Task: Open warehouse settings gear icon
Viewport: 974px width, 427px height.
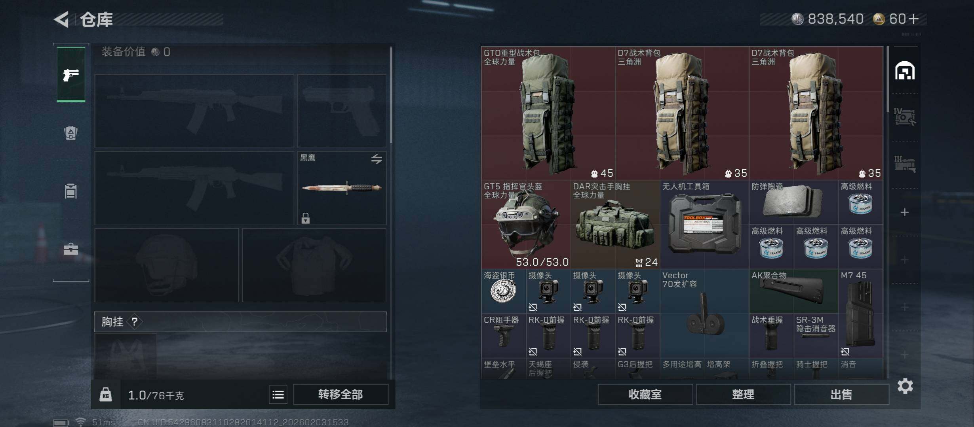Action: 905,386
